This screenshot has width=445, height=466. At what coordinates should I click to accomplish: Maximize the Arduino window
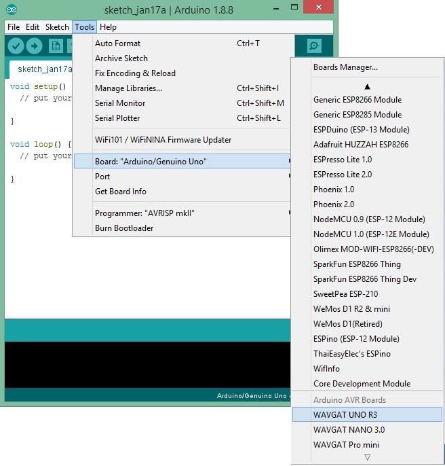(294, 7)
